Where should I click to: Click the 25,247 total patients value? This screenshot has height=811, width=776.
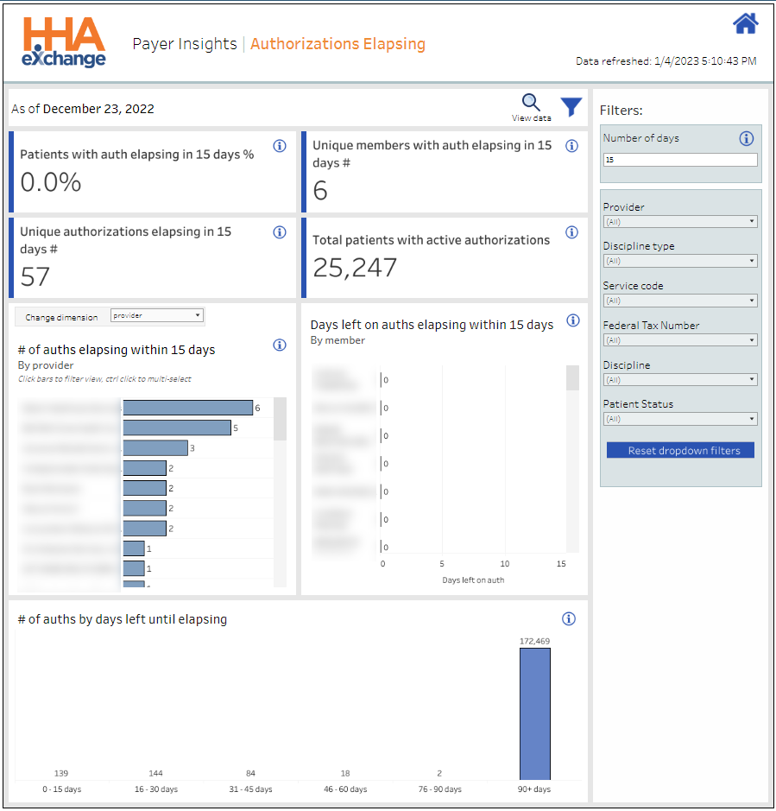(x=355, y=268)
